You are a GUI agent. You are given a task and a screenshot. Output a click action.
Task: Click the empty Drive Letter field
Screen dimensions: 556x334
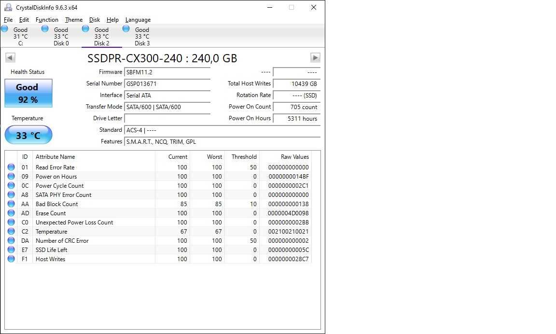tap(167, 119)
